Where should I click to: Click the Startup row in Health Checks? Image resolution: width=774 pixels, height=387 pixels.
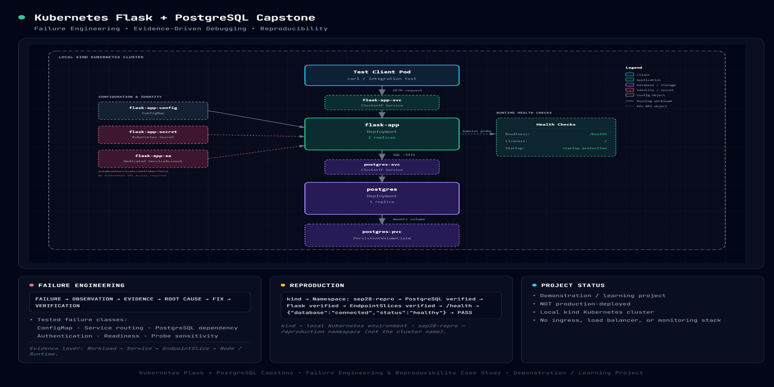(556, 148)
